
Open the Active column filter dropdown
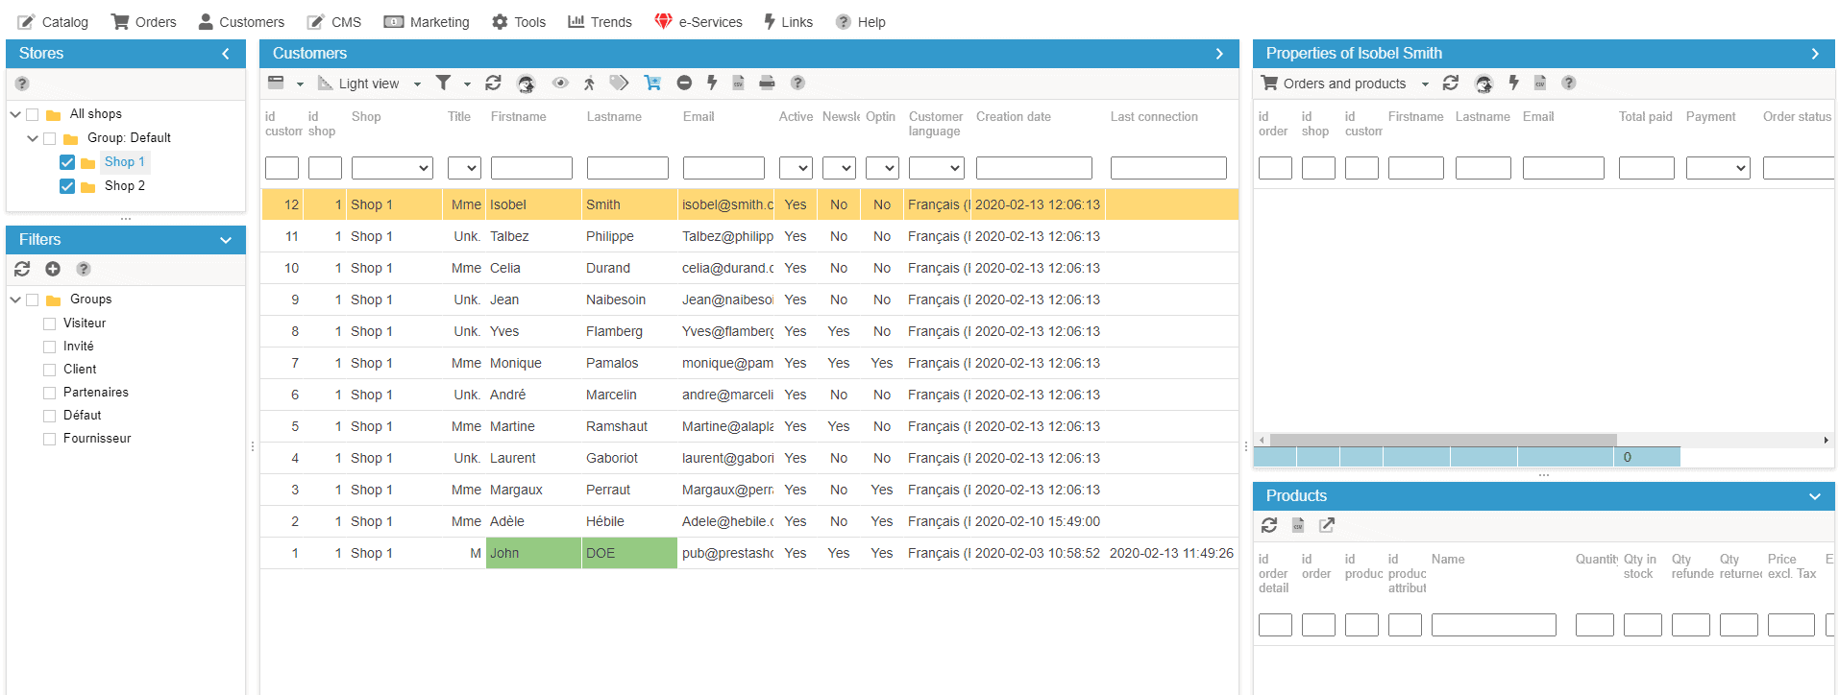pyautogui.click(x=796, y=169)
